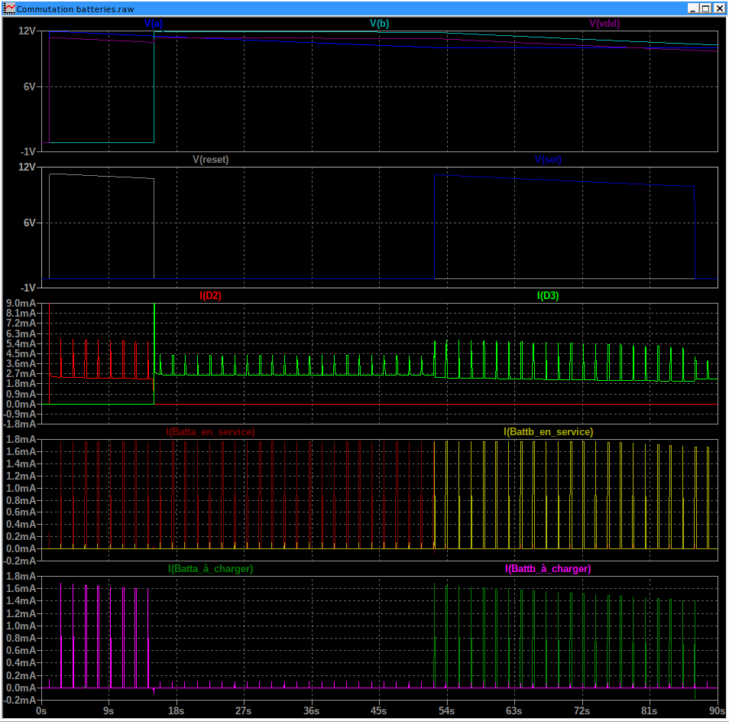
Task: Select the V(reset) trace label
Action: (x=211, y=160)
